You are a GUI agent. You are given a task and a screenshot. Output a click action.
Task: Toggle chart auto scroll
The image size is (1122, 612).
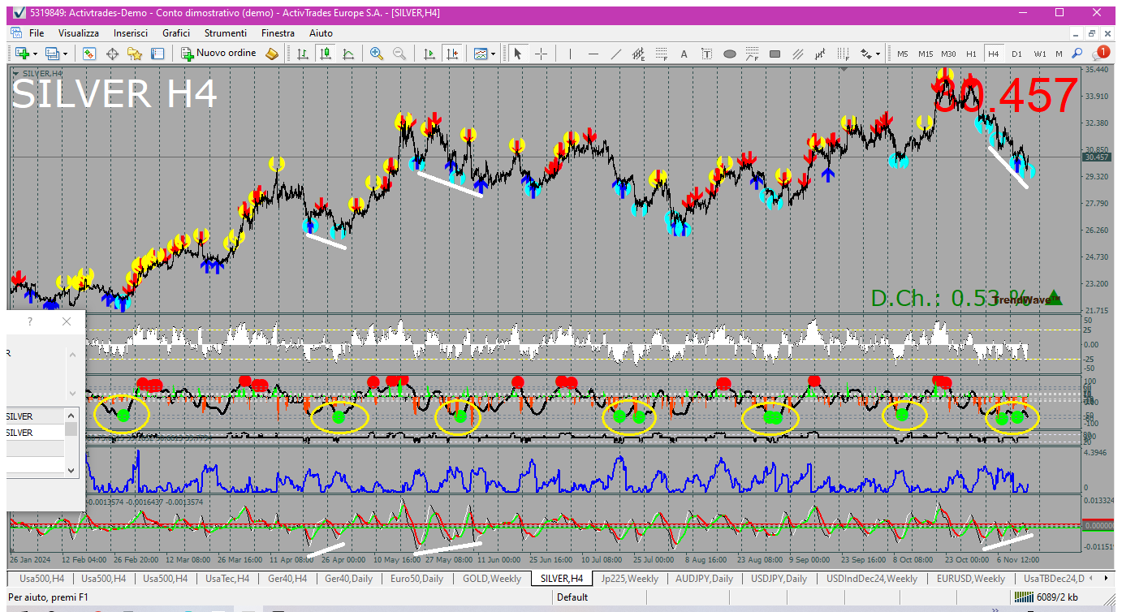pyautogui.click(x=429, y=54)
